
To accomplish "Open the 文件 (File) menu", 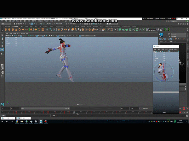I will 2,21.
